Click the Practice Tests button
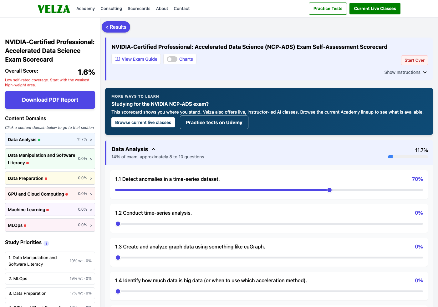 [328, 8]
